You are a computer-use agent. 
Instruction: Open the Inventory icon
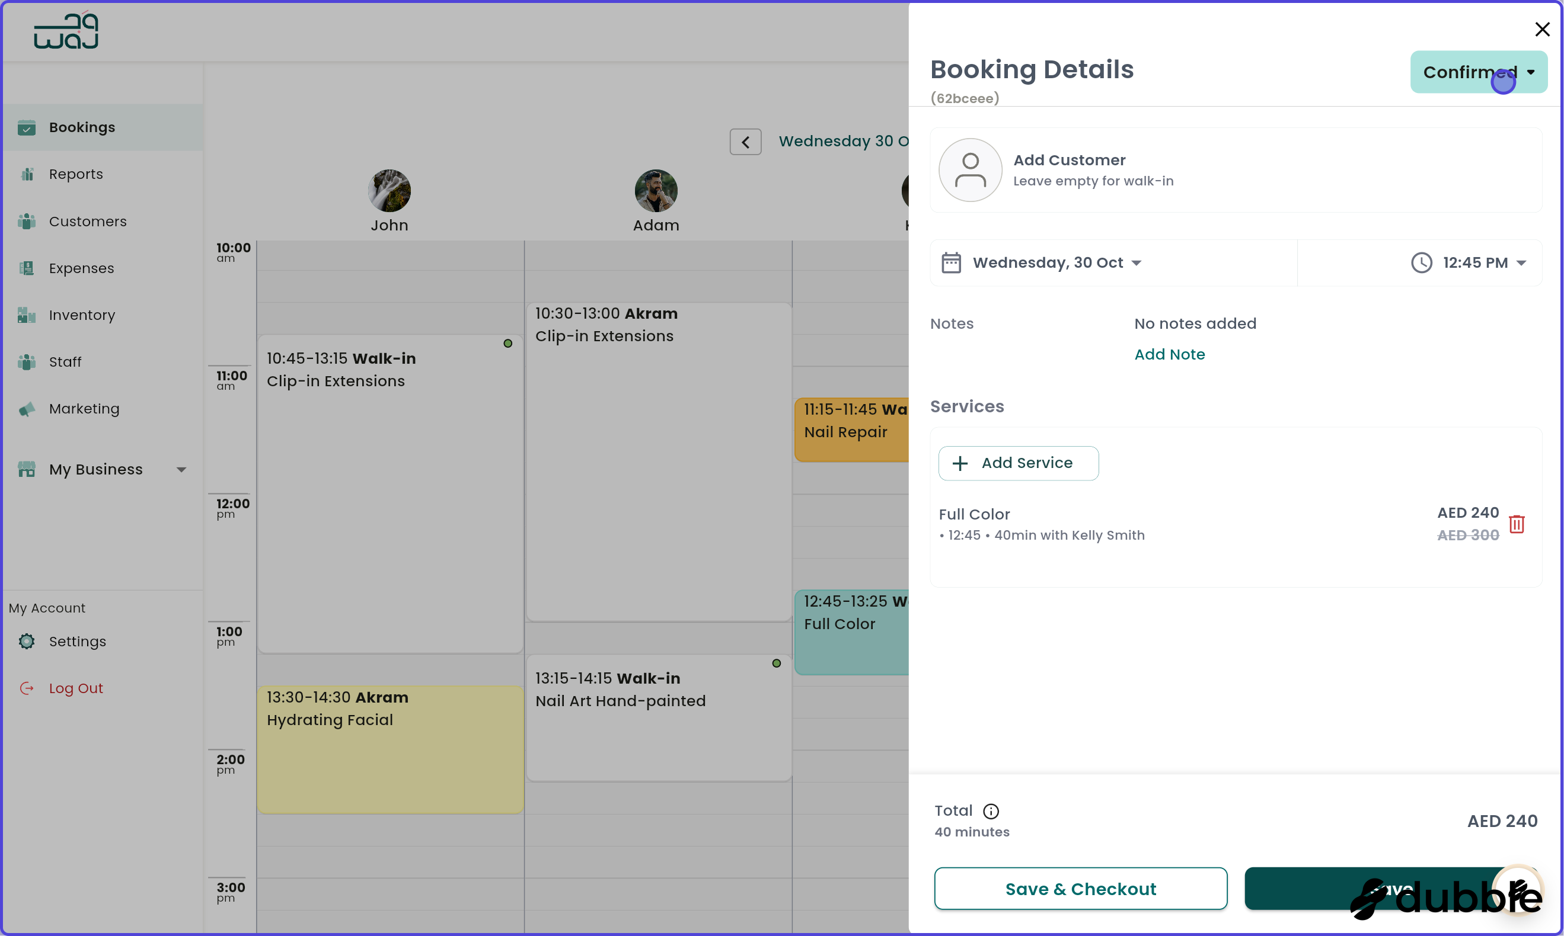click(27, 315)
